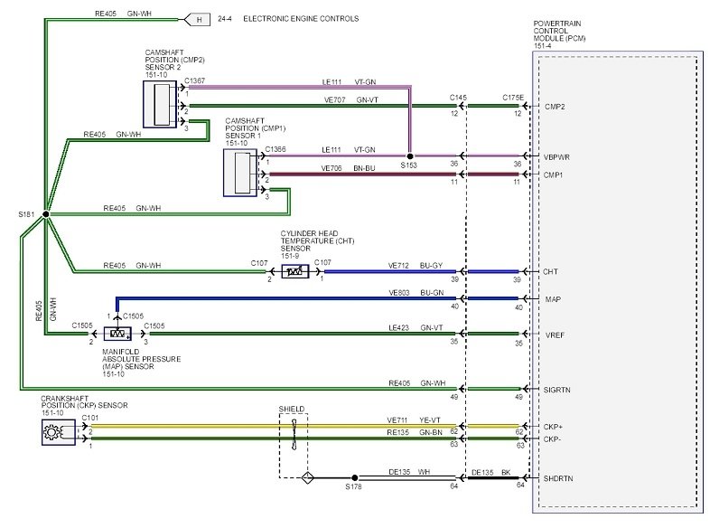
Task: Click the MAP pin label in PCM
Action: [553, 299]
